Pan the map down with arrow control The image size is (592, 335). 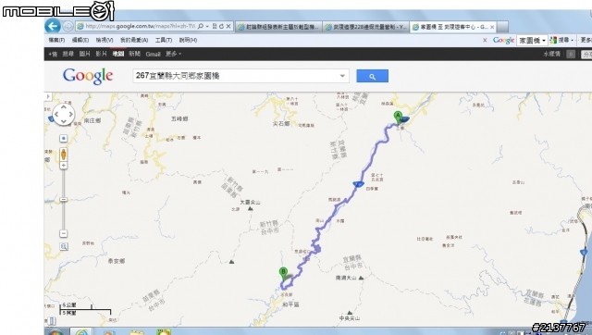pyautogui.click(x=64, y=121)
